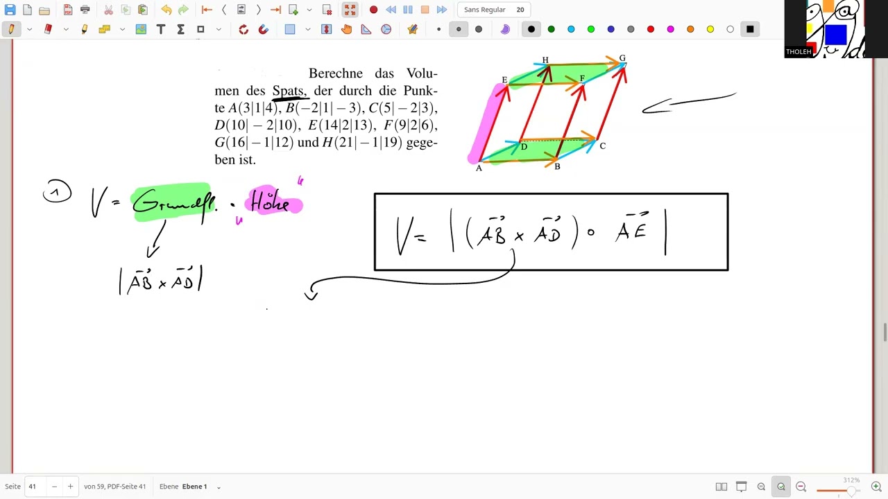The height and width of the screenshot is (499, 888).
Task: Pick the red color swatch
Action: tap(651, 29)
